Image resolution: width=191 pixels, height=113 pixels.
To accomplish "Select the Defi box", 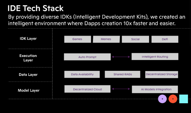I will click(x=165, y=39).
